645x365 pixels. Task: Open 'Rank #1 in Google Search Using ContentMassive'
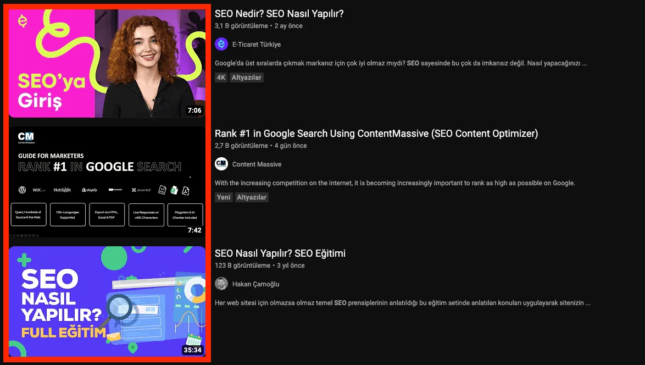(x=376, y=133)
